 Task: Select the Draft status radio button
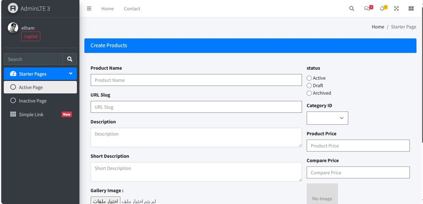pos(309,86)
